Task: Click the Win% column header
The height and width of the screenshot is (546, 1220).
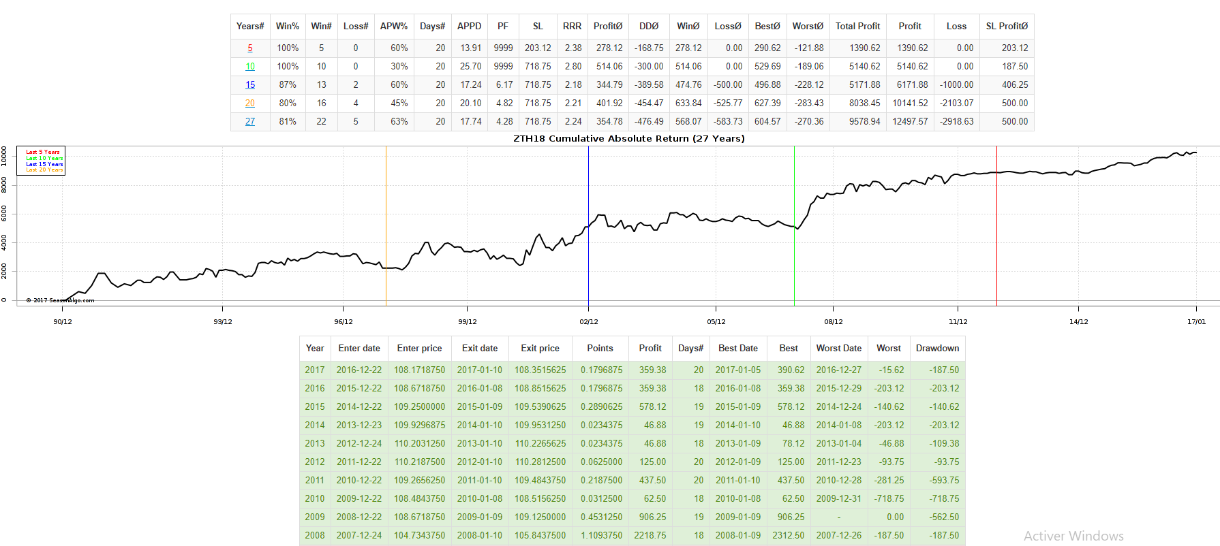Action: [288, 27]
